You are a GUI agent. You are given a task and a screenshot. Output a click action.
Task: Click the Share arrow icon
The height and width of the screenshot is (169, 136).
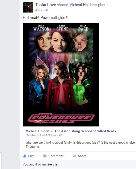[x=74, y=156]
